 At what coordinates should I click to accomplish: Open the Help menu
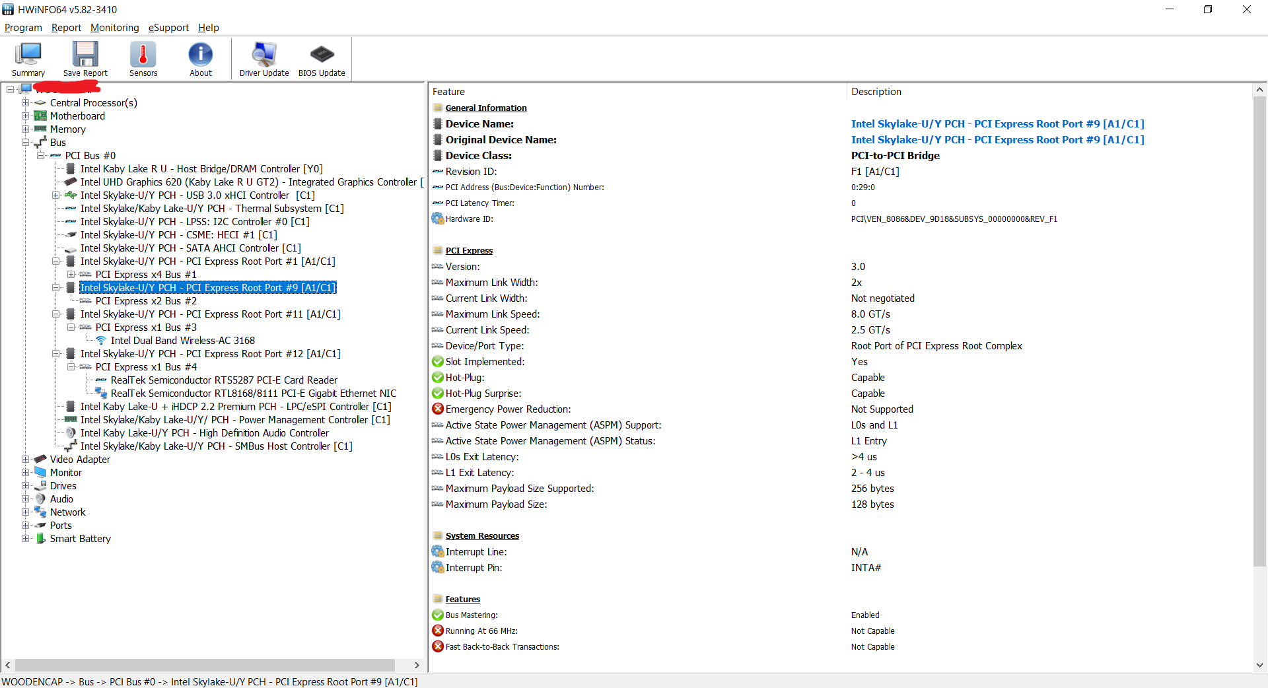click(209, 28)
